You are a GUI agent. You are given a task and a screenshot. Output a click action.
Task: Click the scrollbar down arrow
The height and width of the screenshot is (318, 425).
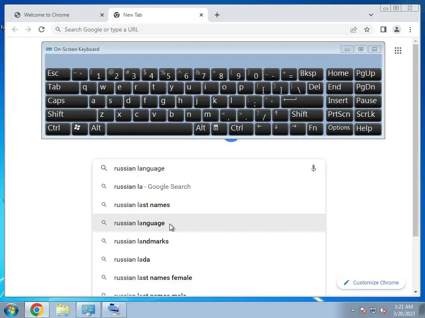(415, 292)
